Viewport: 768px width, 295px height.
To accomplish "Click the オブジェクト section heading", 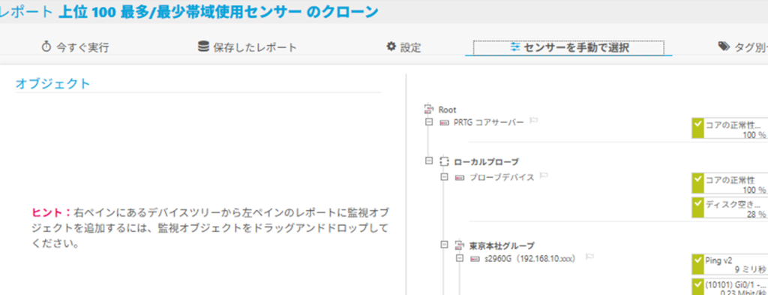I will (53, 84).
